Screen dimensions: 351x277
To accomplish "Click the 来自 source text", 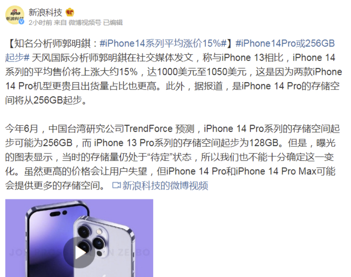I will pyautogui.click(x=60, y=23).
